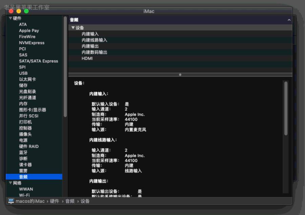Select 内建线路输入 in the device list
This screenshot has width=305, height=215.
[x=94, y=40]
